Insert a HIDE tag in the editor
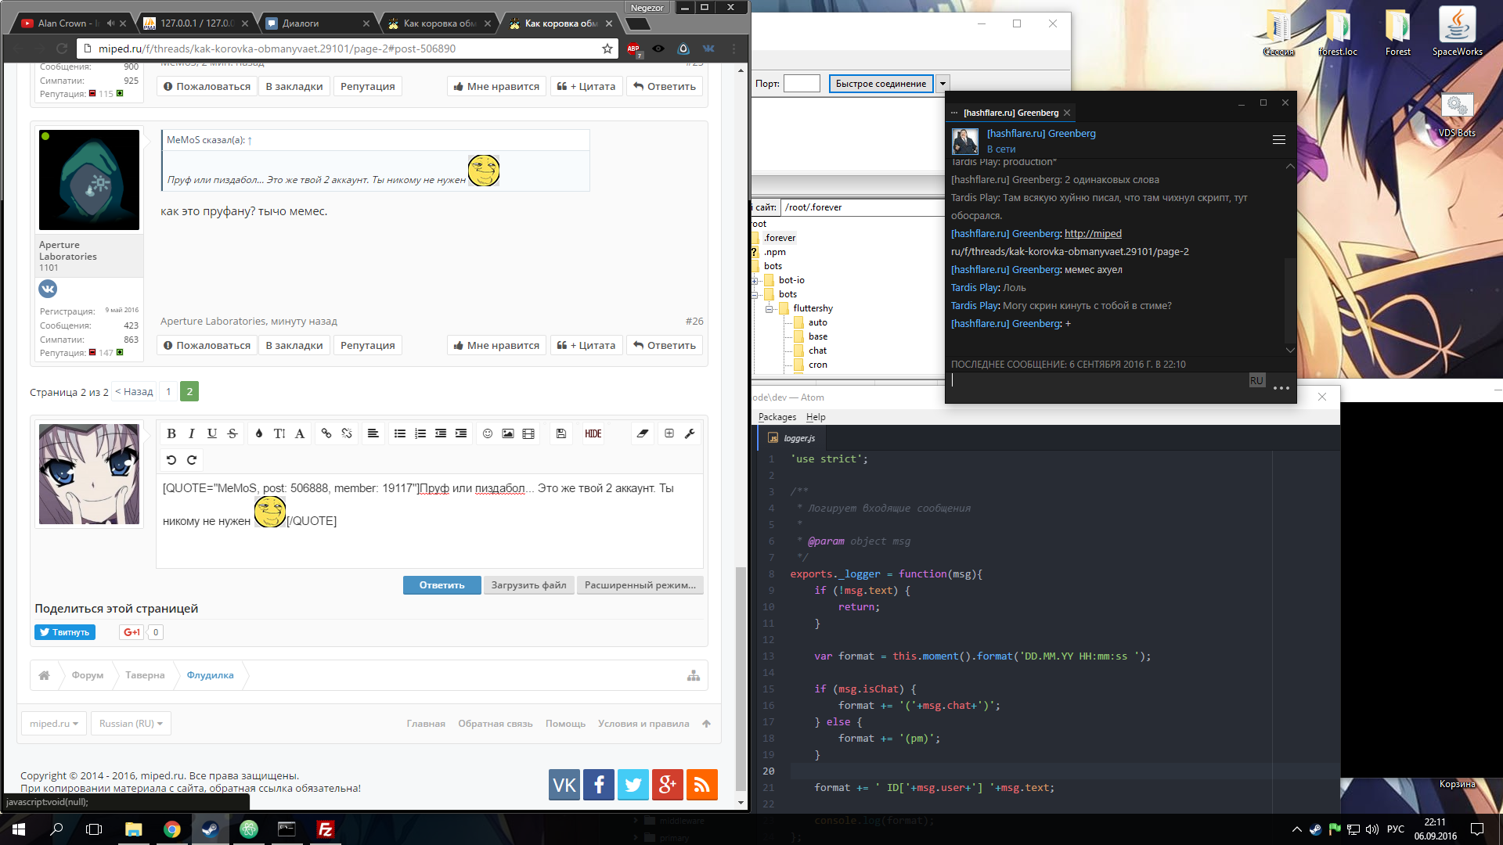The height and width of the screenshot is (845, 1503). tap(593, 433)
